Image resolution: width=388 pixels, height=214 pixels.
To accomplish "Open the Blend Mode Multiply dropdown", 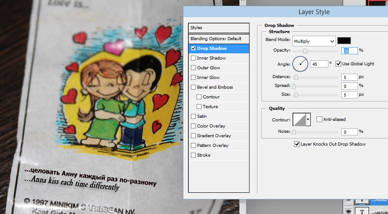I will click(314, 41).
